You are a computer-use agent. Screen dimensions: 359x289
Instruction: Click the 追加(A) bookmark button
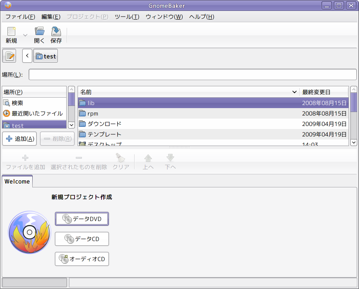[x=20, y=139]
